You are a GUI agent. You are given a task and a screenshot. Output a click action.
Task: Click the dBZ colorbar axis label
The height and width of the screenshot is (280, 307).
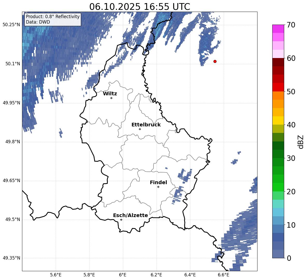[x=301, y=142]
